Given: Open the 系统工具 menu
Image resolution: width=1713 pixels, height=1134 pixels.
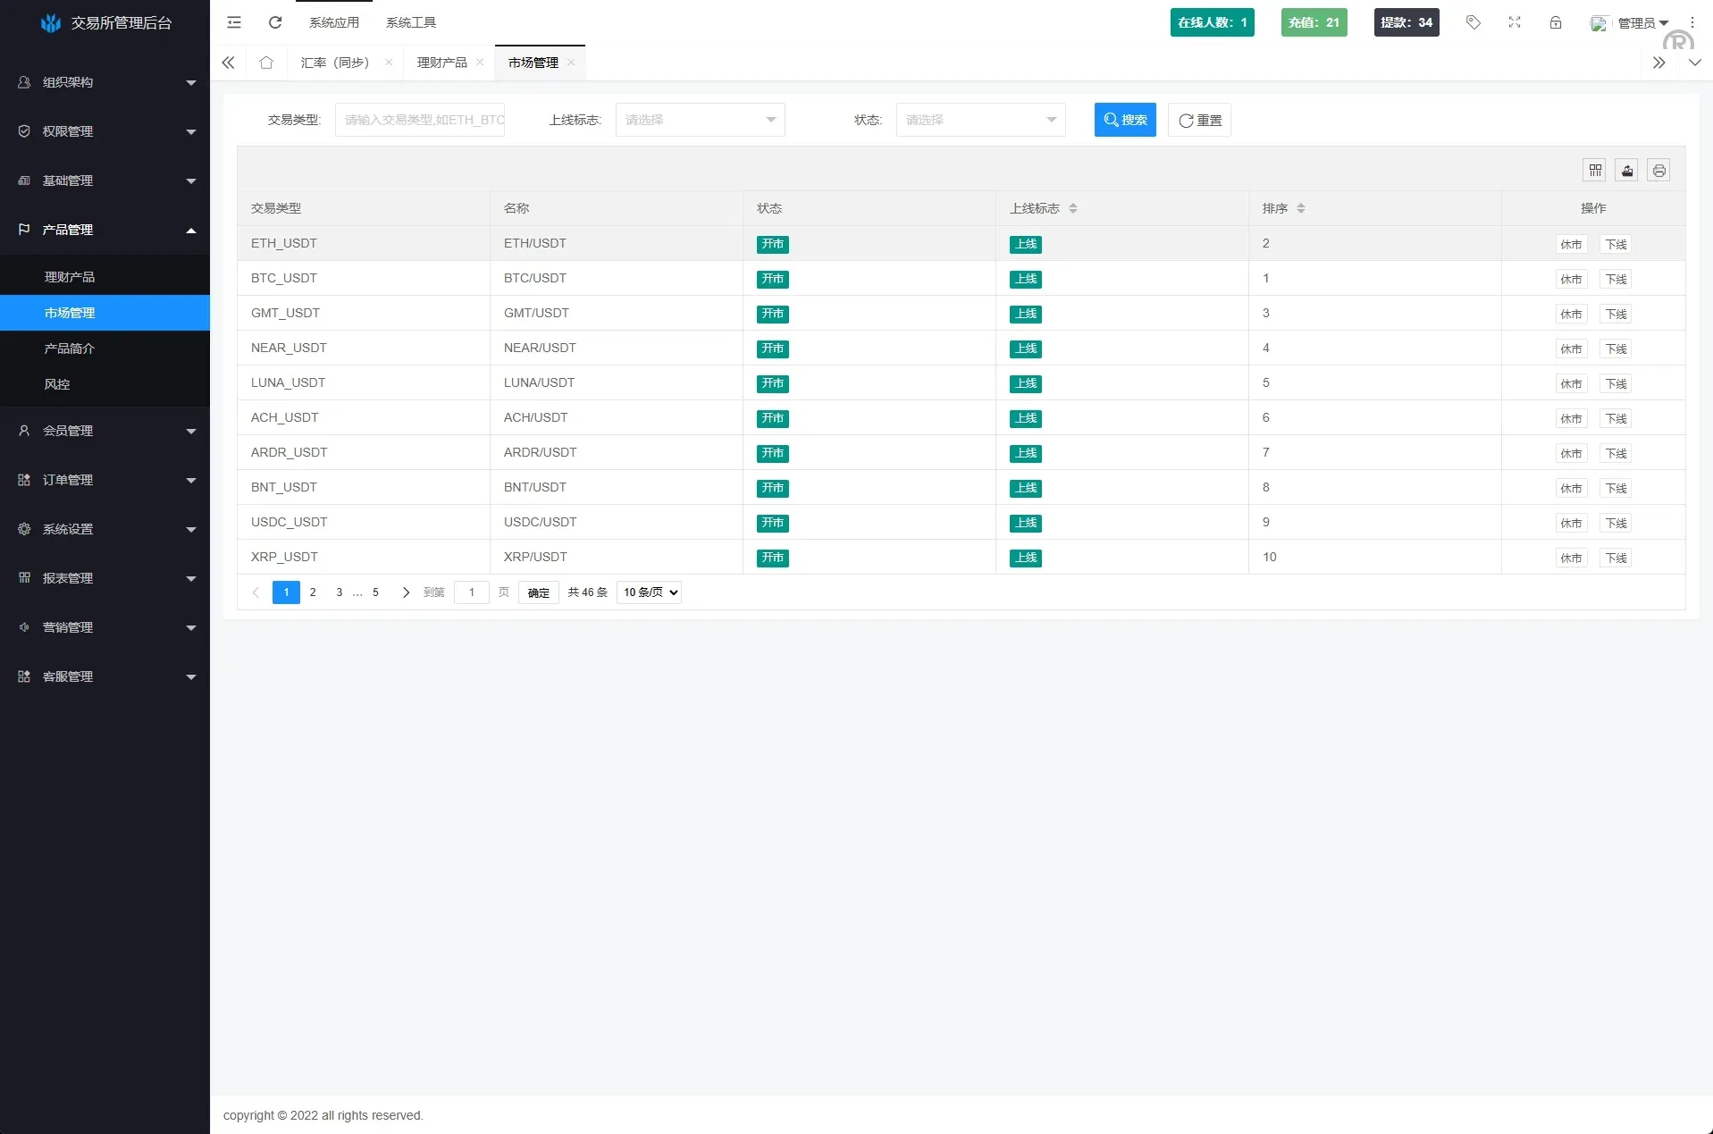Looking at the screenshot, I should tap(410, 21).
